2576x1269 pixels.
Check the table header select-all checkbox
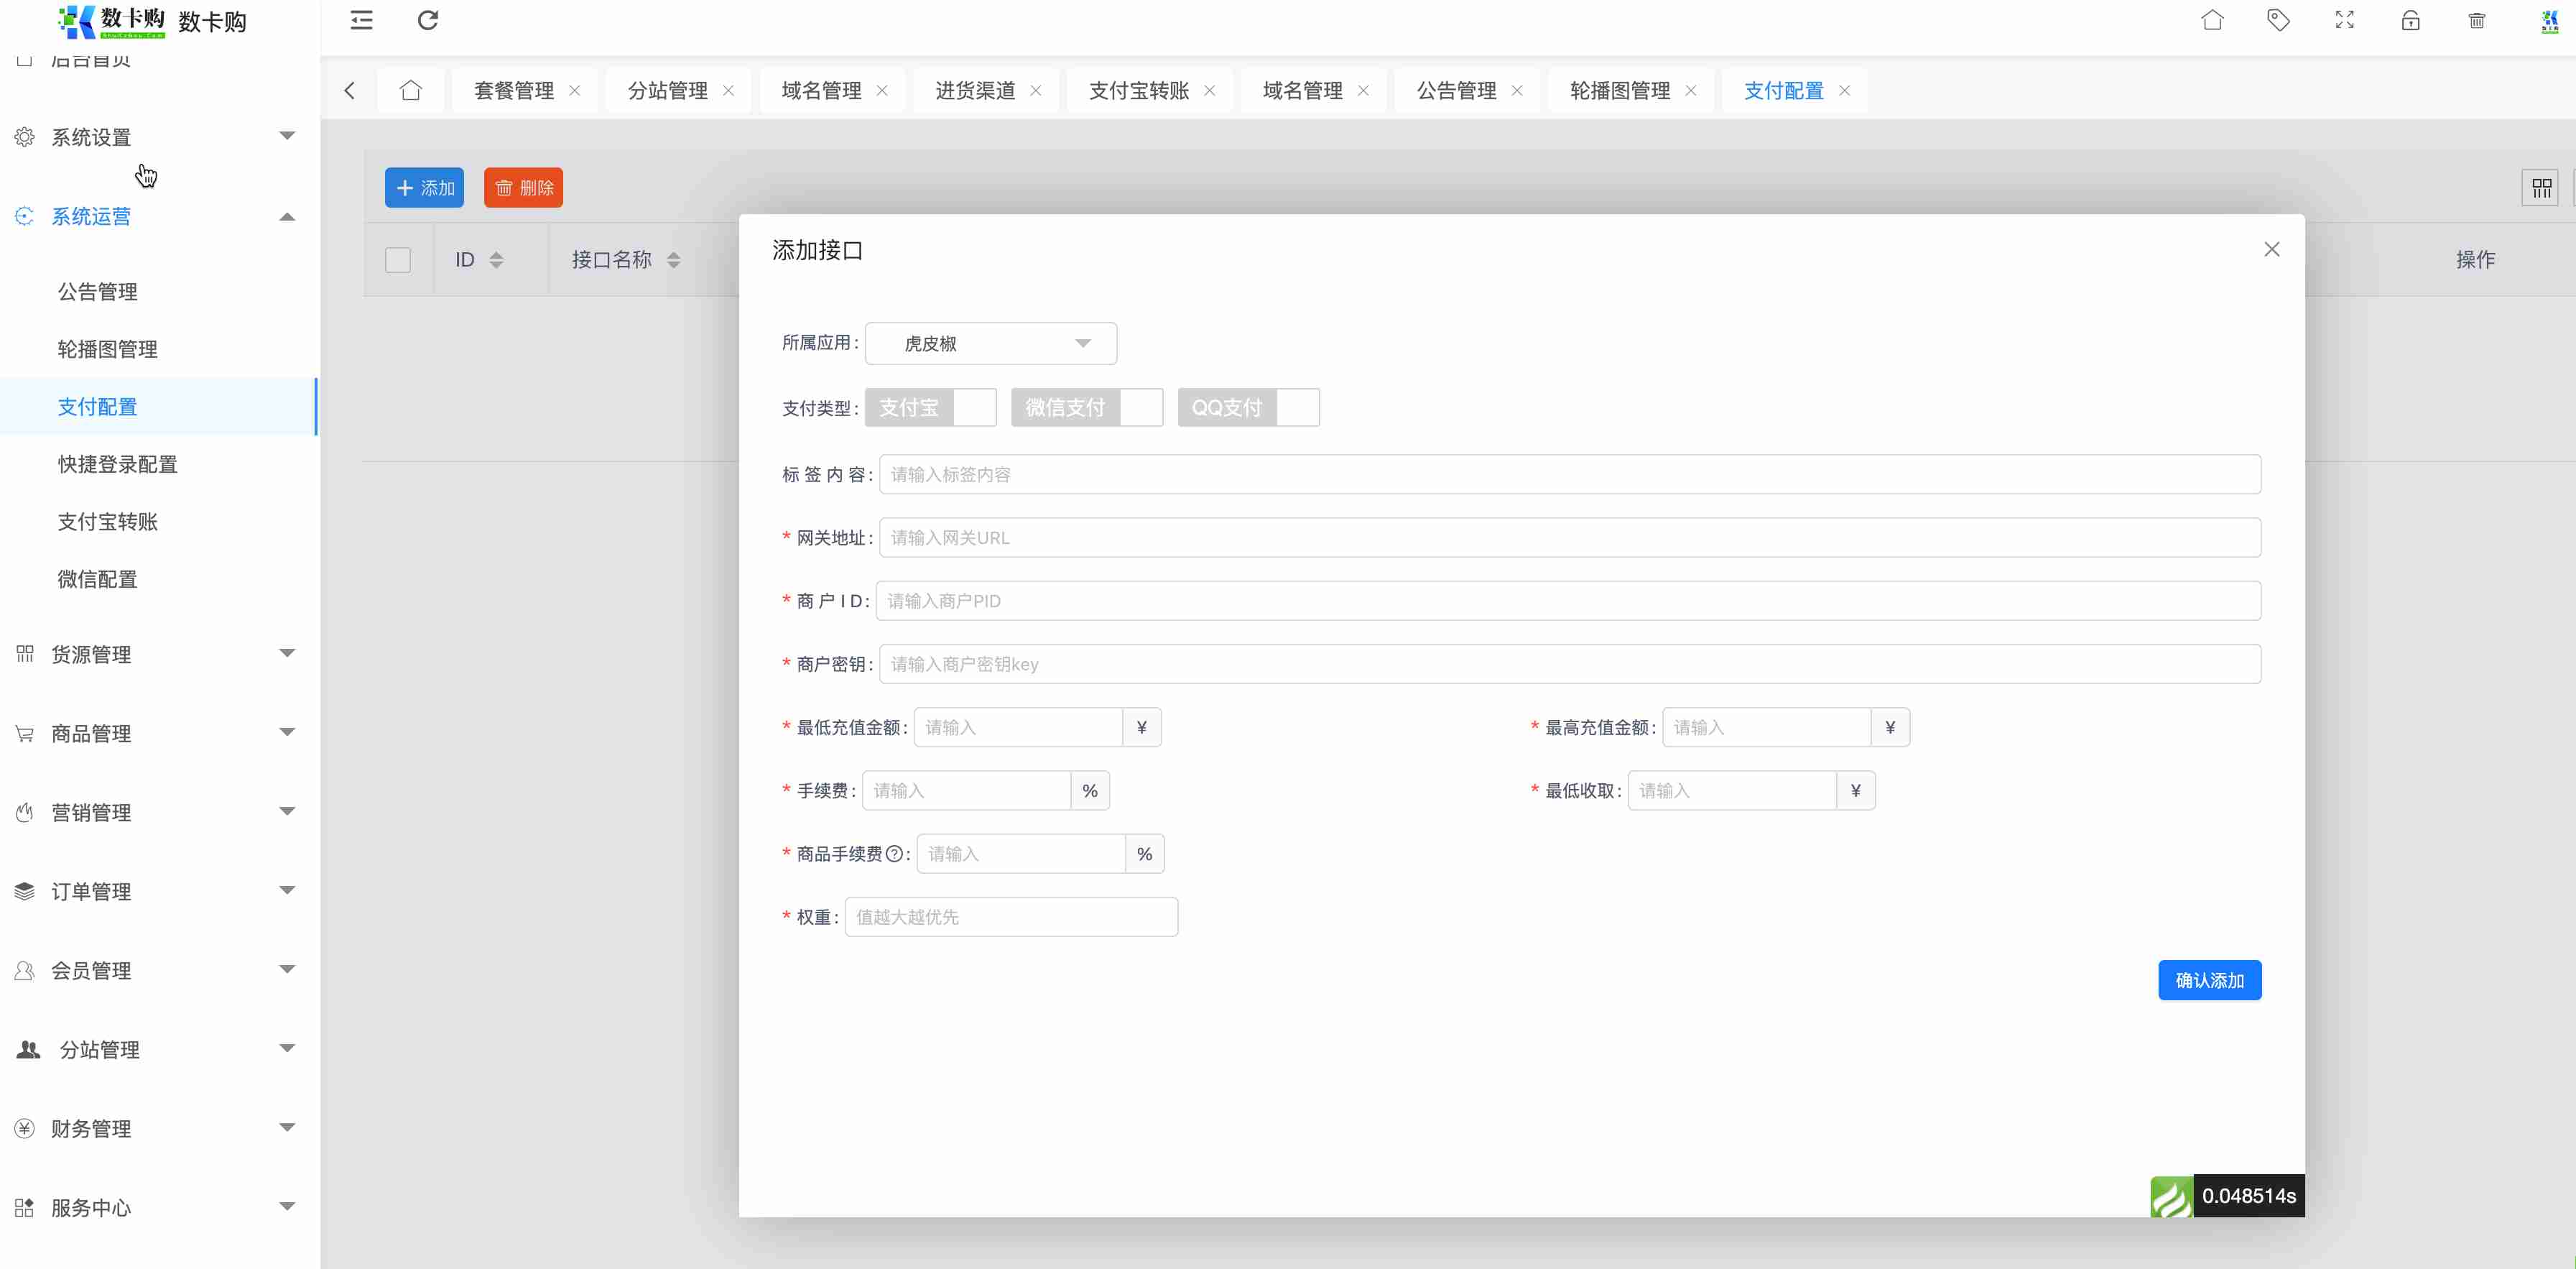[398, 260]
